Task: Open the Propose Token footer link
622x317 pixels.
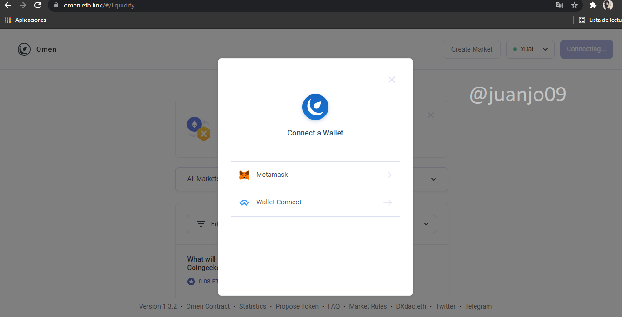Action: pyautogui.click(x=297, y=306)
